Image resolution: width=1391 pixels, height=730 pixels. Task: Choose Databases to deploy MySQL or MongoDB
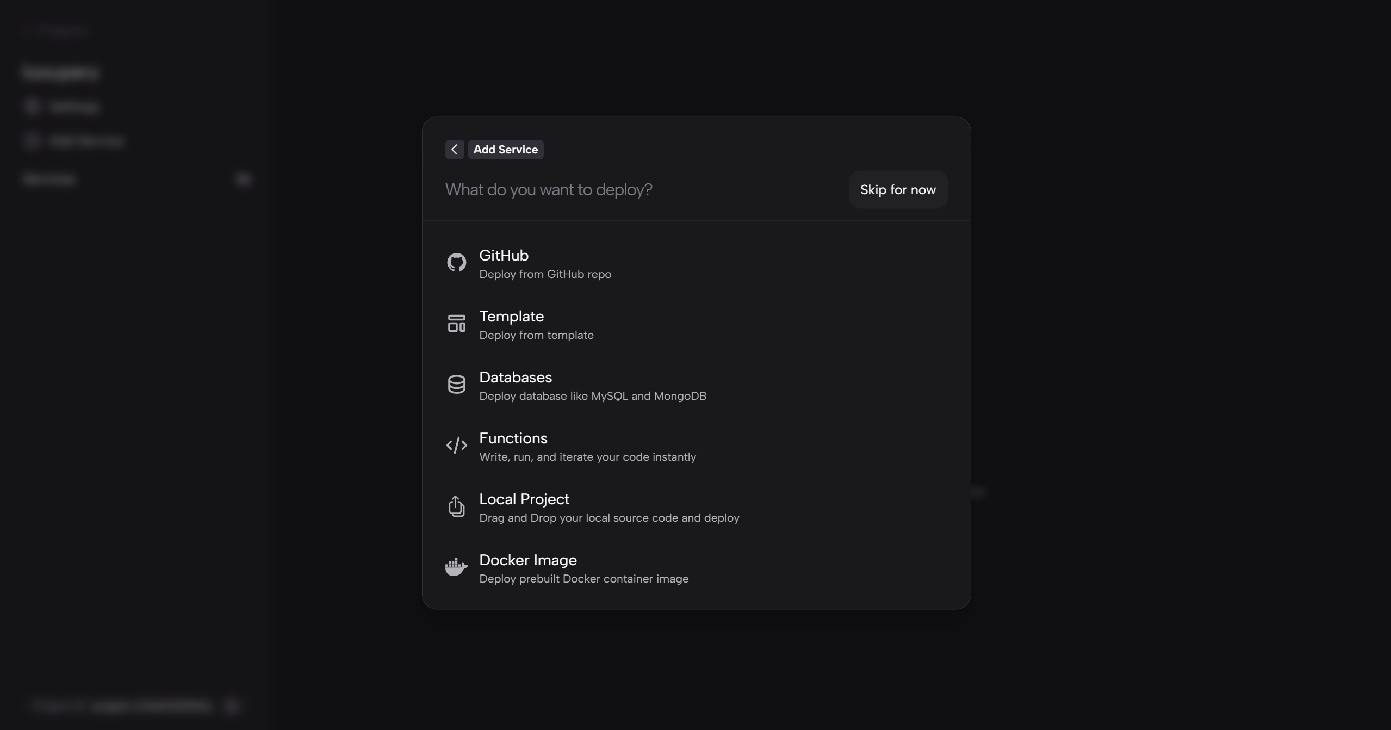(592, 385)
